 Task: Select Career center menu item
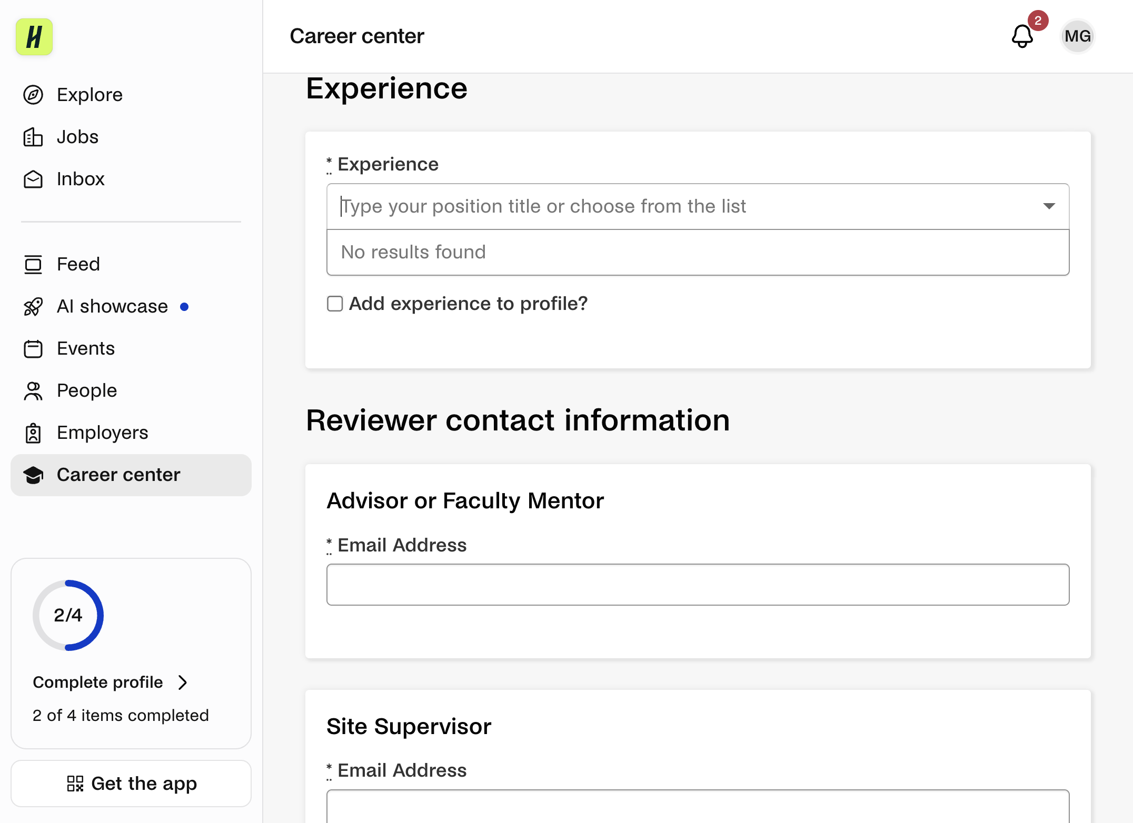[131, 475]
